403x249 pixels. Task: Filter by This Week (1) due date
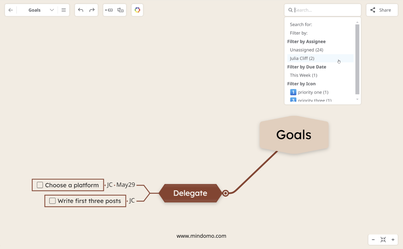tap(304, 75)
